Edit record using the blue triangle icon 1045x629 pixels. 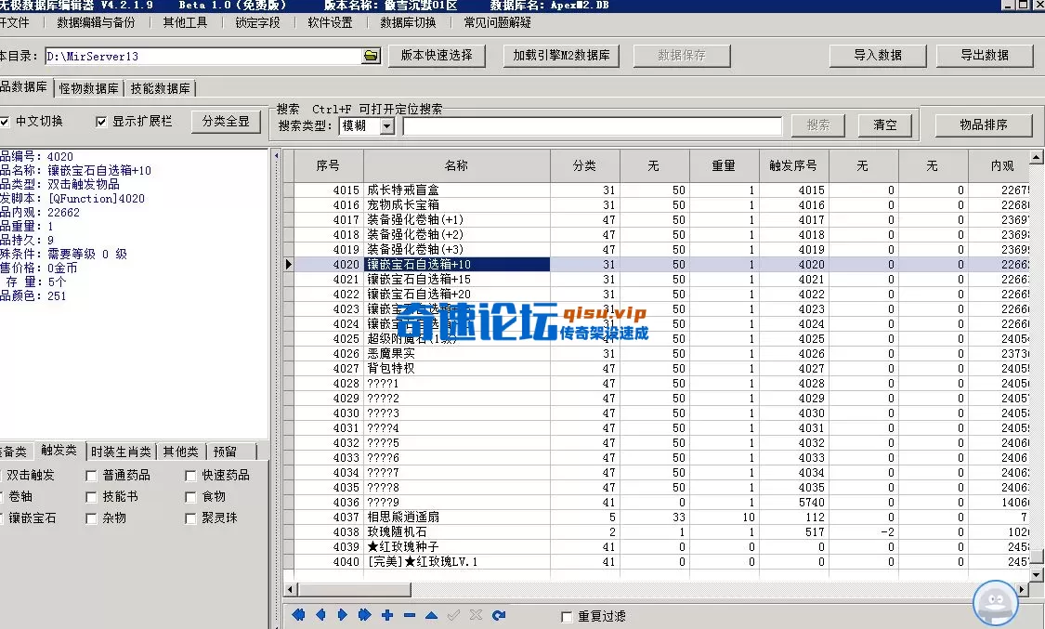(x=431, y=614)
